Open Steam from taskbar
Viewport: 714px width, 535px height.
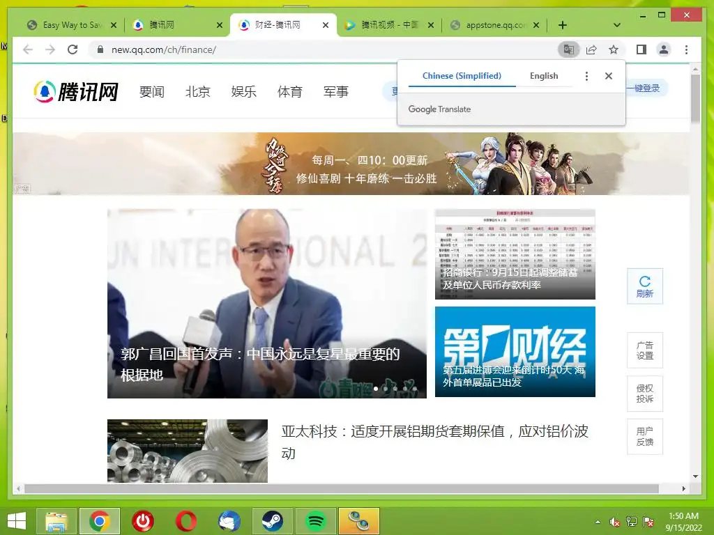(273, 521)
